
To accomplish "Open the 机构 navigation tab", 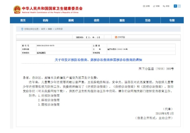I will (x=46, y=20).
